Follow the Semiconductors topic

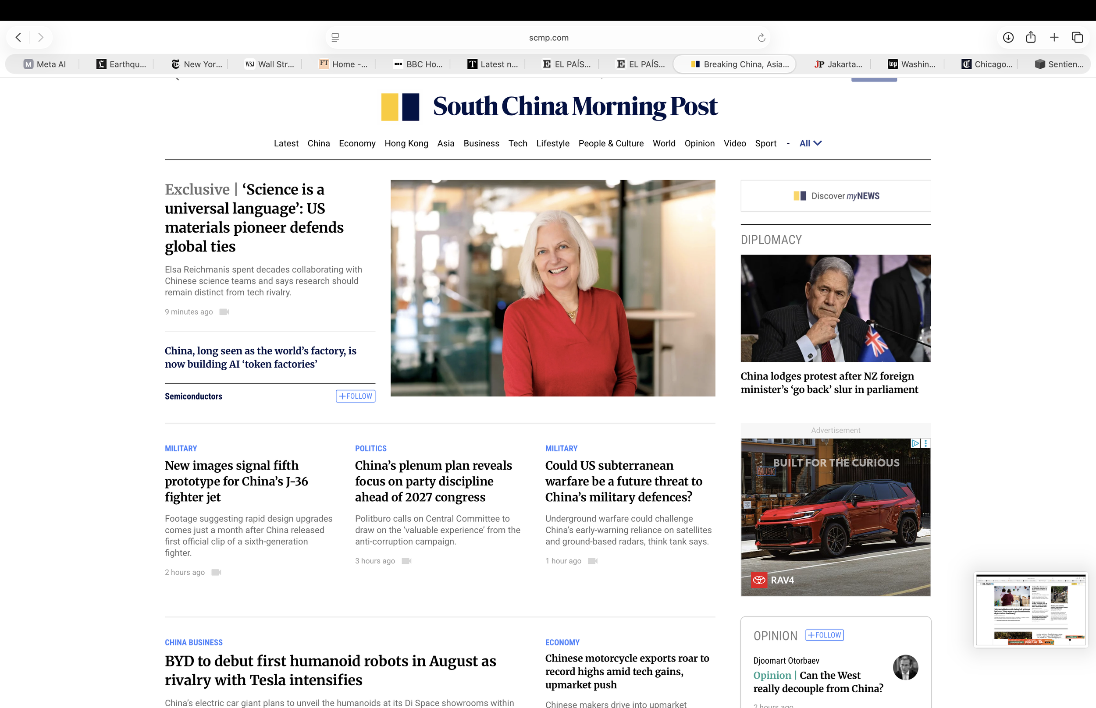(356, 396)
